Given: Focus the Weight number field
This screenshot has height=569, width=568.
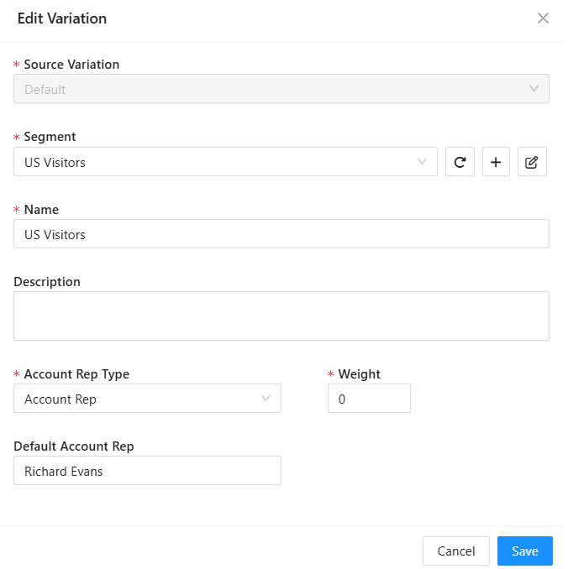Looking at the screenshot, I should (369, 399).
